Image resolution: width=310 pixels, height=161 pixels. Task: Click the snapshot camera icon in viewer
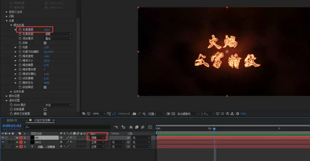[134, 114]
